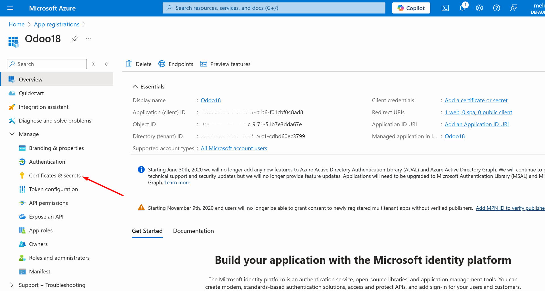Image resolution: width=545 pixels, height=291 pixels.
Task: Click the orange warning triangle icon
Action: point(141,207)
